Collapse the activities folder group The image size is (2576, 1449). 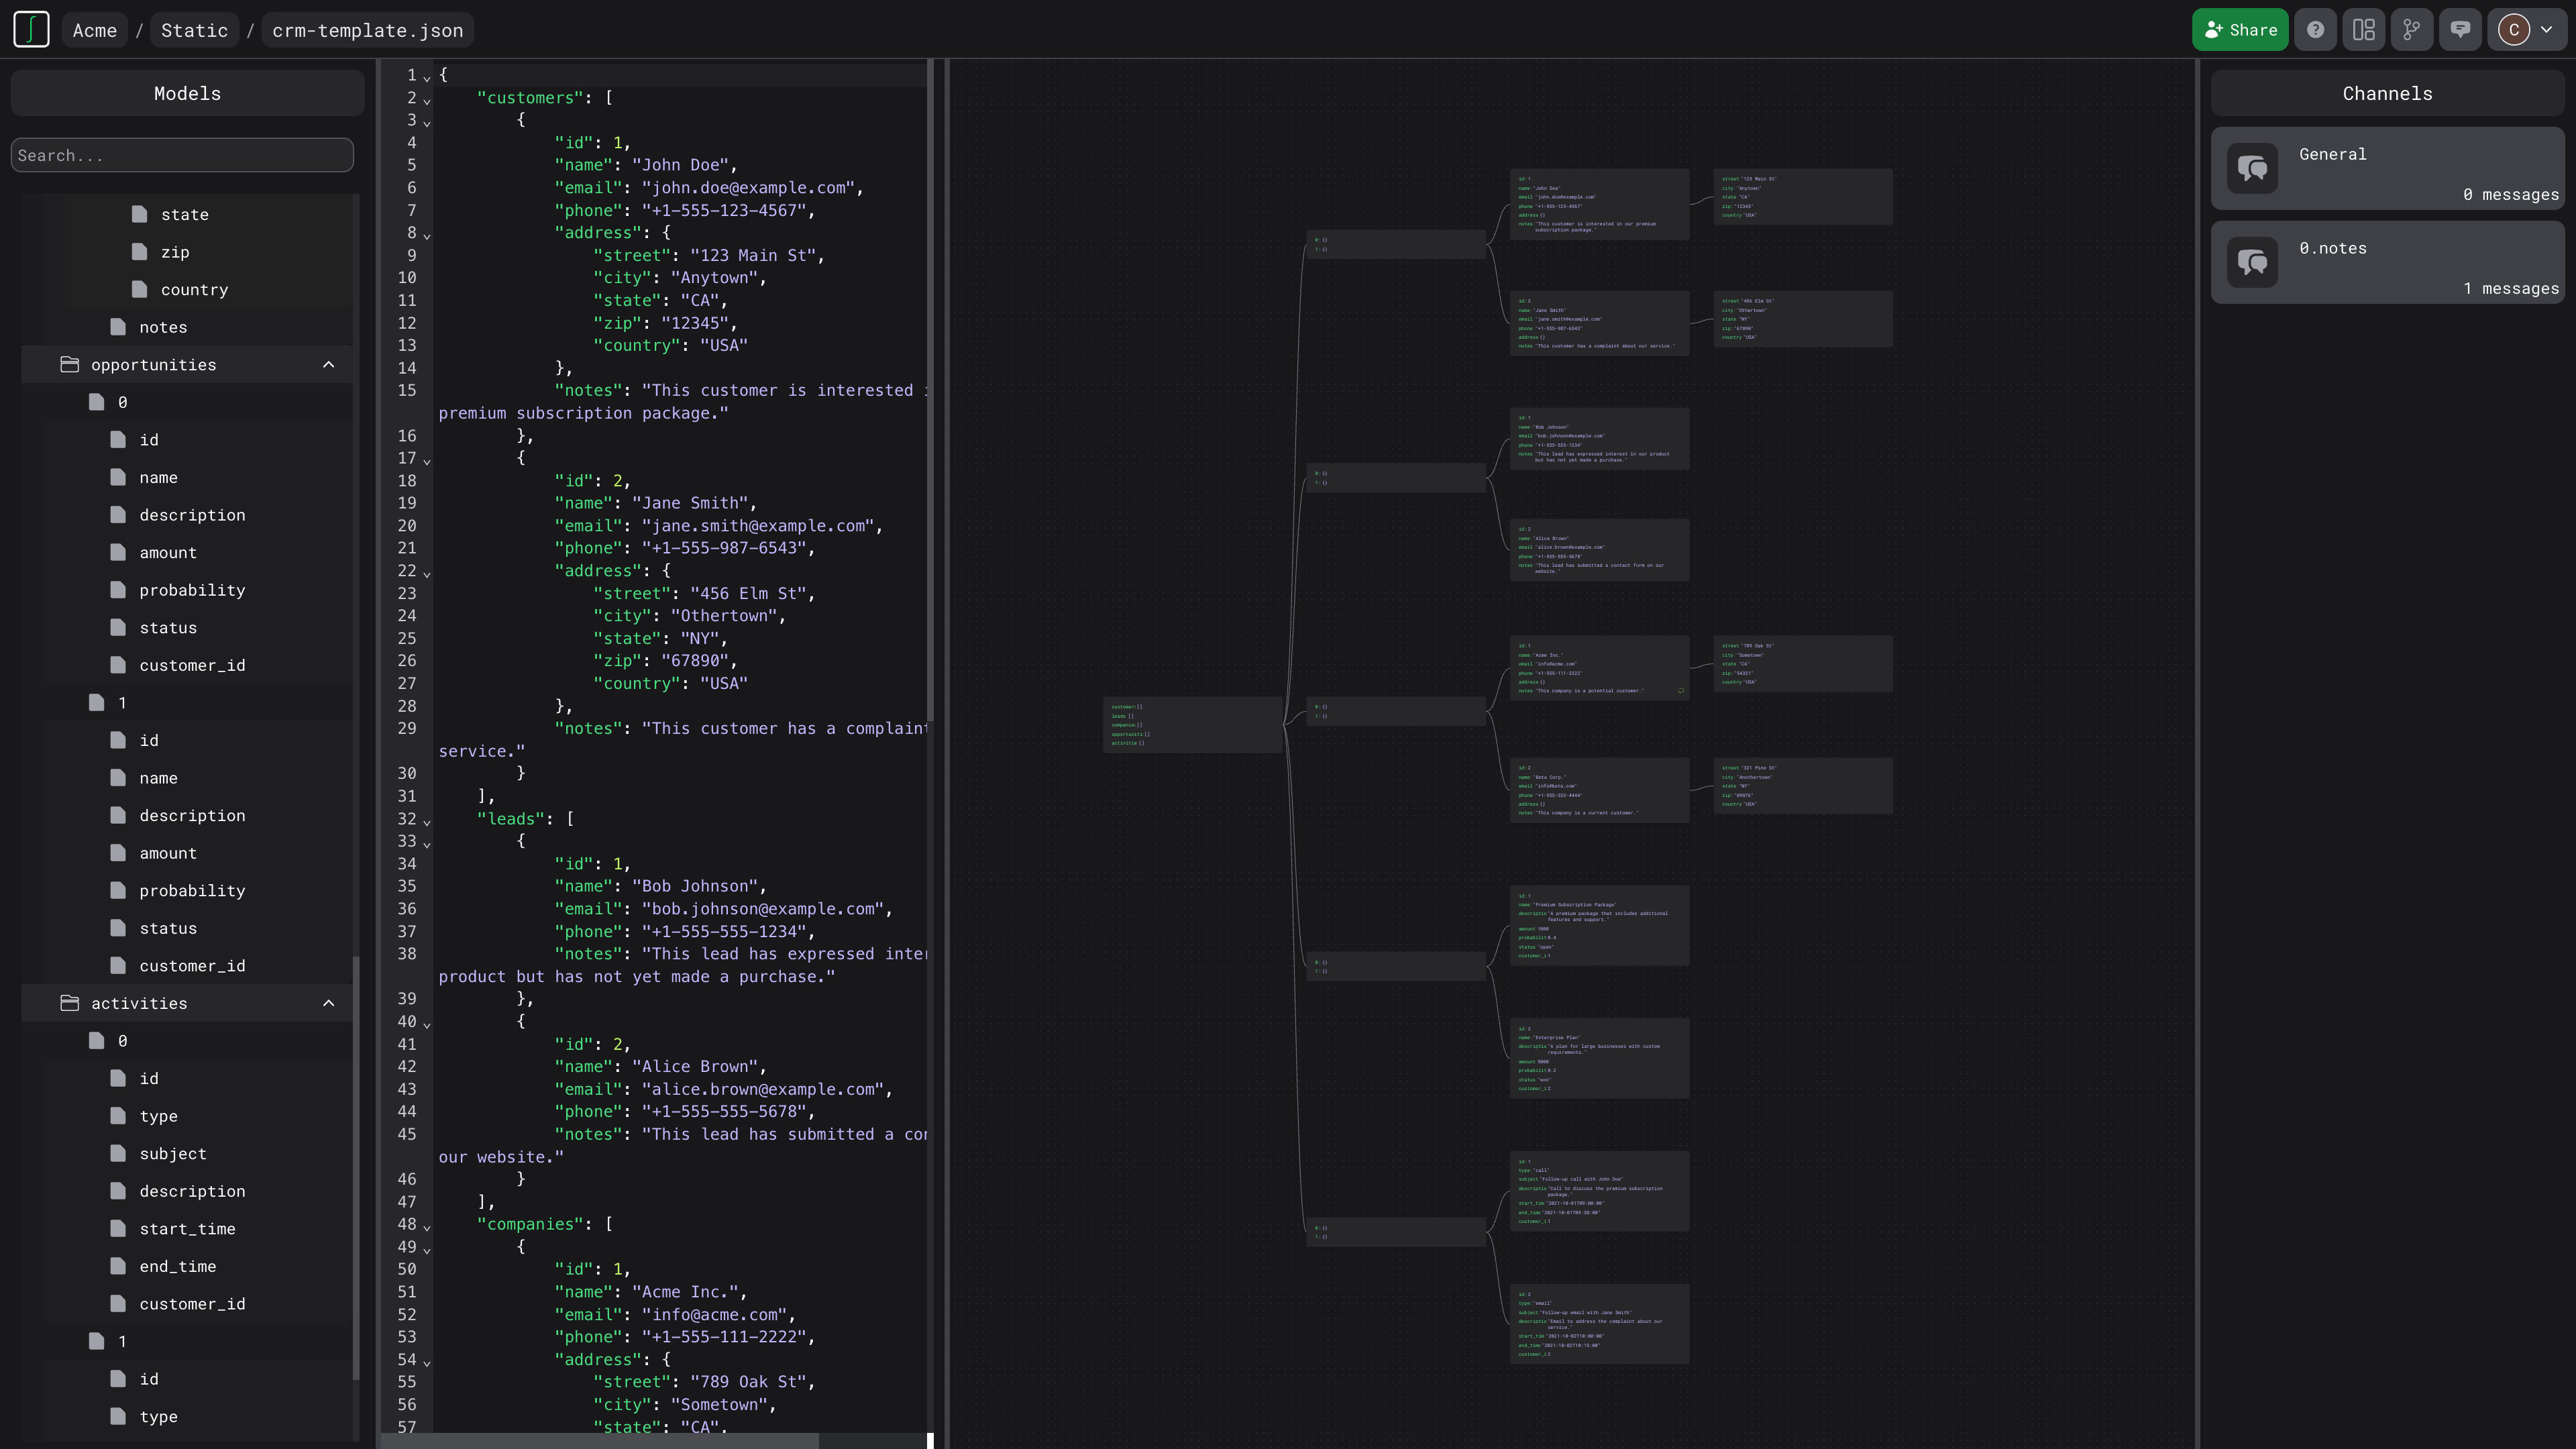point(329,1003)
